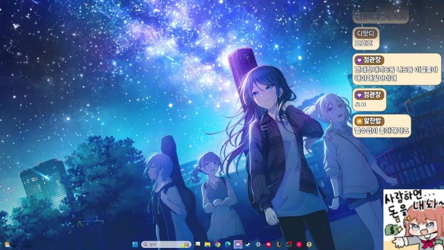
Task: Click the donation cartoon image with cash
Action: [x=413, y=220]
